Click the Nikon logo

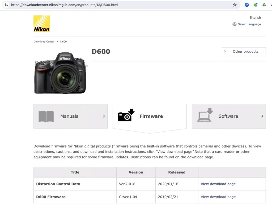pyautogui.click(x=42, y=24)
